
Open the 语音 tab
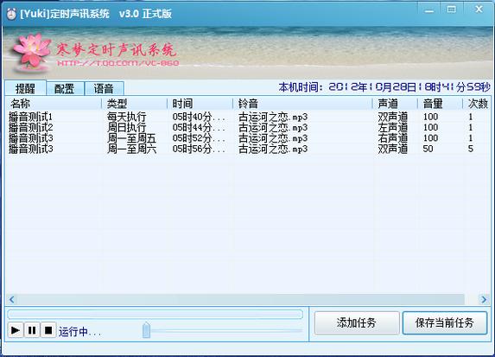pos(104,88)
